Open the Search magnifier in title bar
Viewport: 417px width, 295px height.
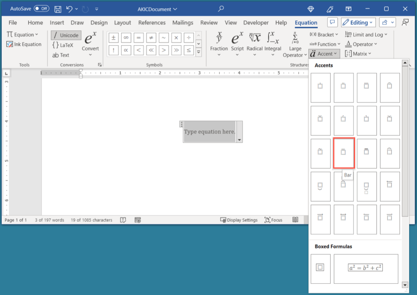coord(221,9)
